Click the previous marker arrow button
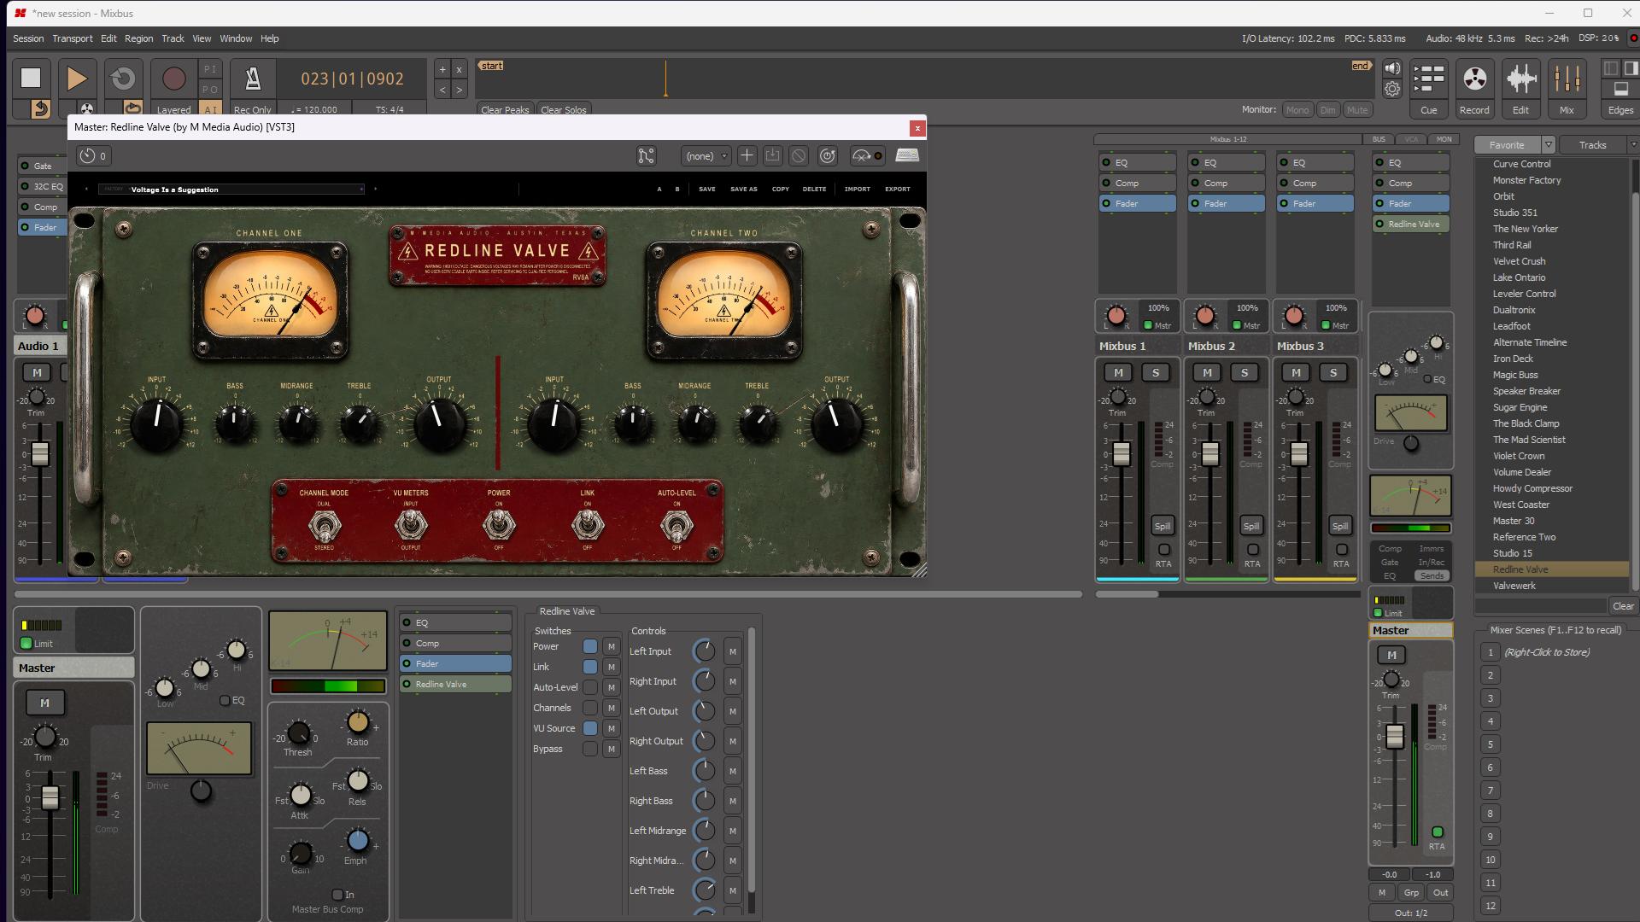1640x922 pixels. tap(442, 89)
